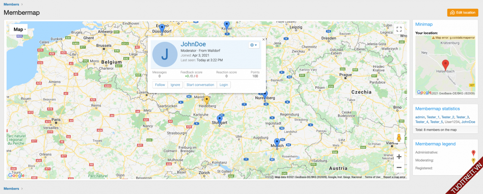Open the Members breadcrumb at top
Screen dimensions: 483x194
tap(11, 4)
